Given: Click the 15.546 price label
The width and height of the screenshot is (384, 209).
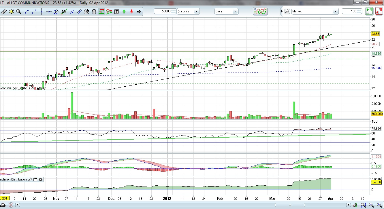Looking at the screenshot, I should click(x=376, y=68).
